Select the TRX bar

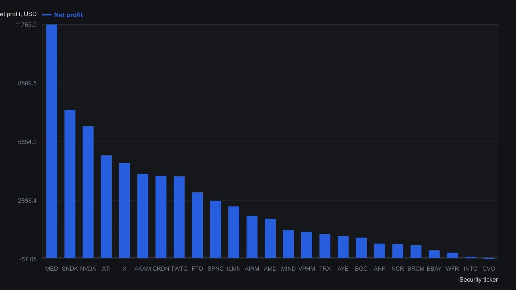click(x=325, y=246)
